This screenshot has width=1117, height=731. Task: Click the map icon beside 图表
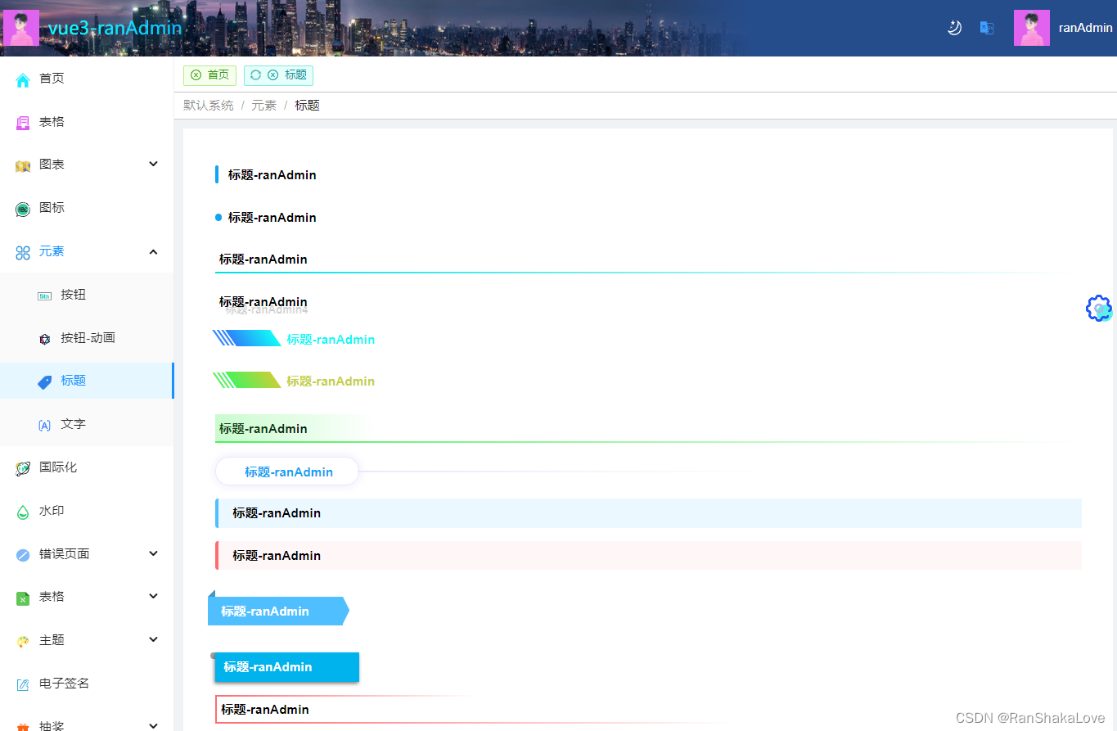click(x=23, y=165)
